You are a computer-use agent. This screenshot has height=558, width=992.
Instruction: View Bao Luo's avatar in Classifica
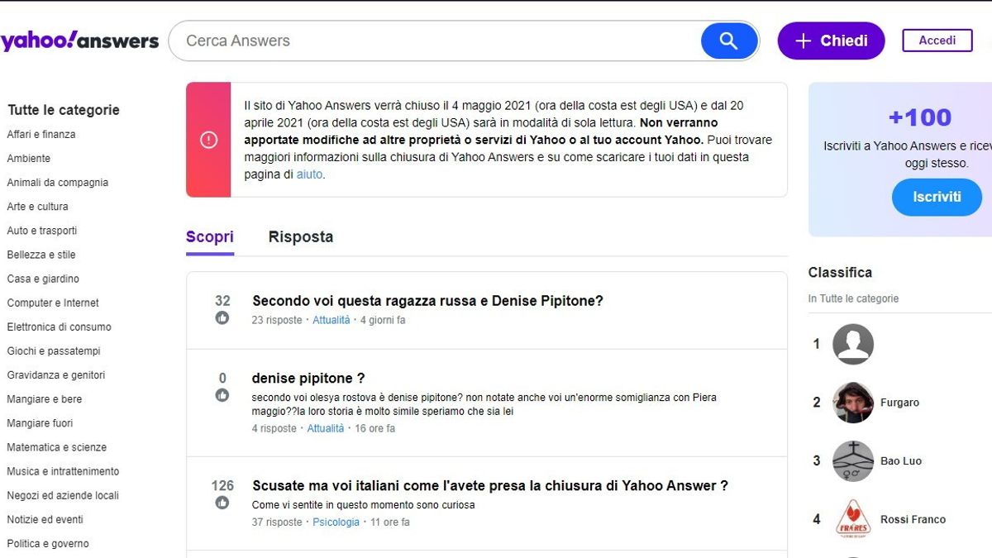pos(853,461)
